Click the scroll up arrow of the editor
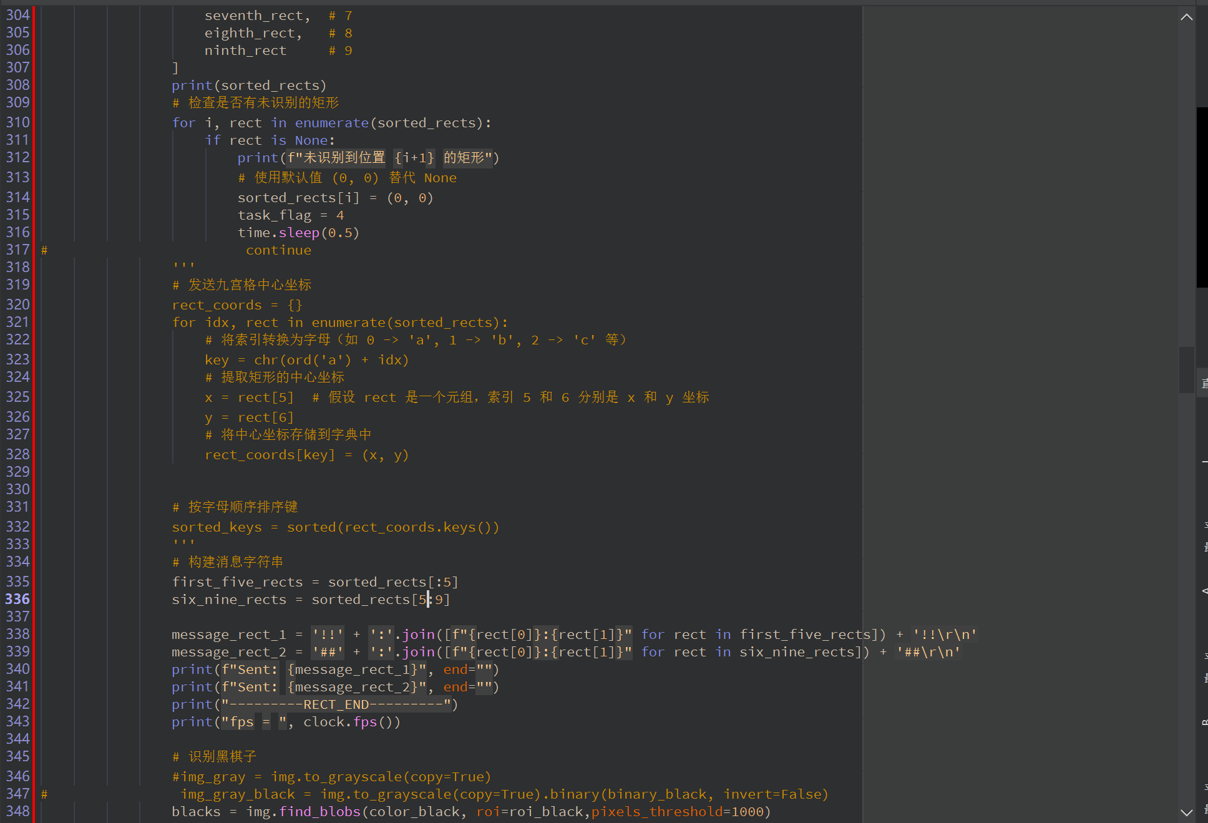Viewport: 1208px width, 823px height. [1186, 17]
